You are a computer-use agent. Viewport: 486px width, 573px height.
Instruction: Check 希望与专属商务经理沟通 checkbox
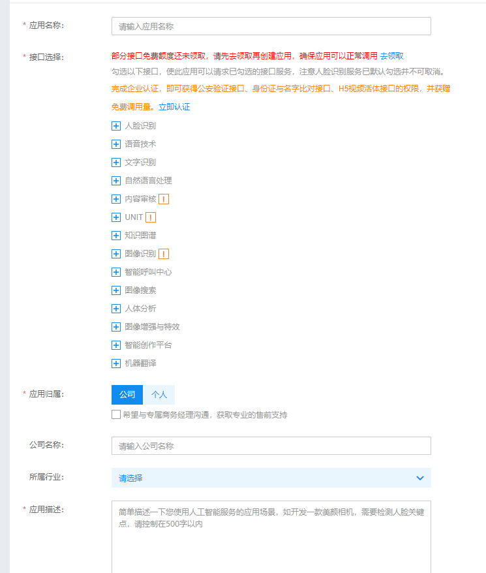click(x=116, y=414)
